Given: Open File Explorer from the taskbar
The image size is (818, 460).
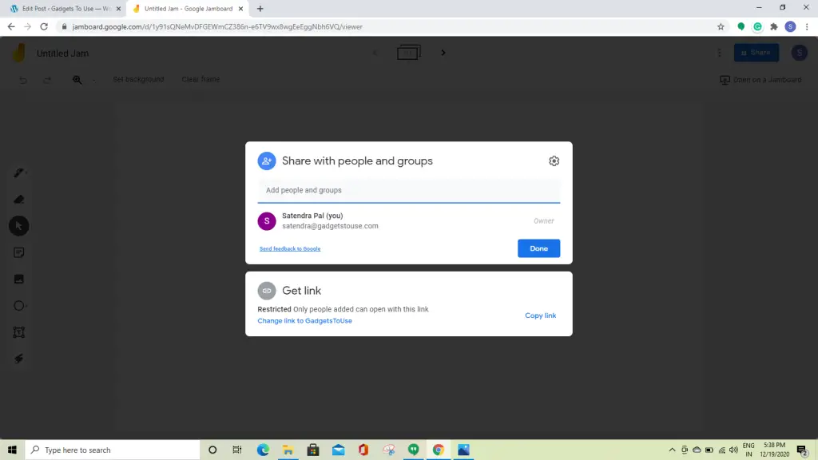Looking at the screenshot, I should pyautogui.click(x=288, y=450).
